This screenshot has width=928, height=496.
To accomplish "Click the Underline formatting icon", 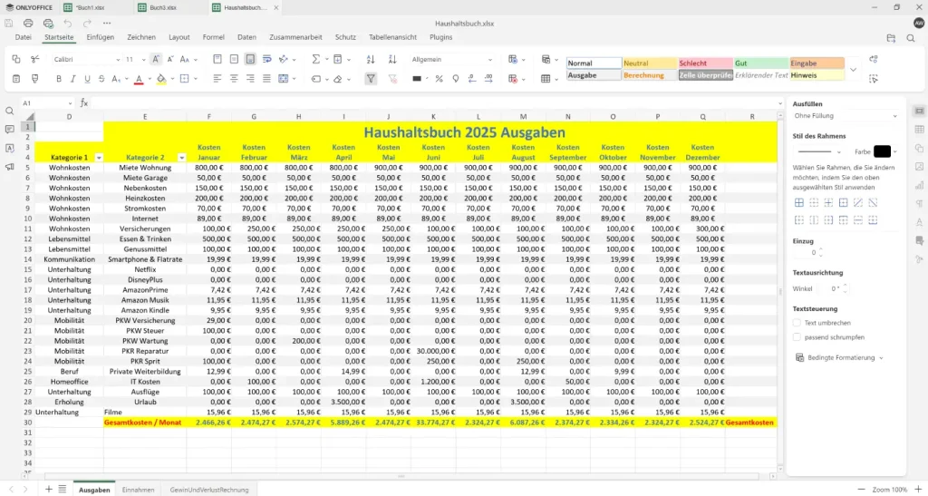I will click(88, 79).
